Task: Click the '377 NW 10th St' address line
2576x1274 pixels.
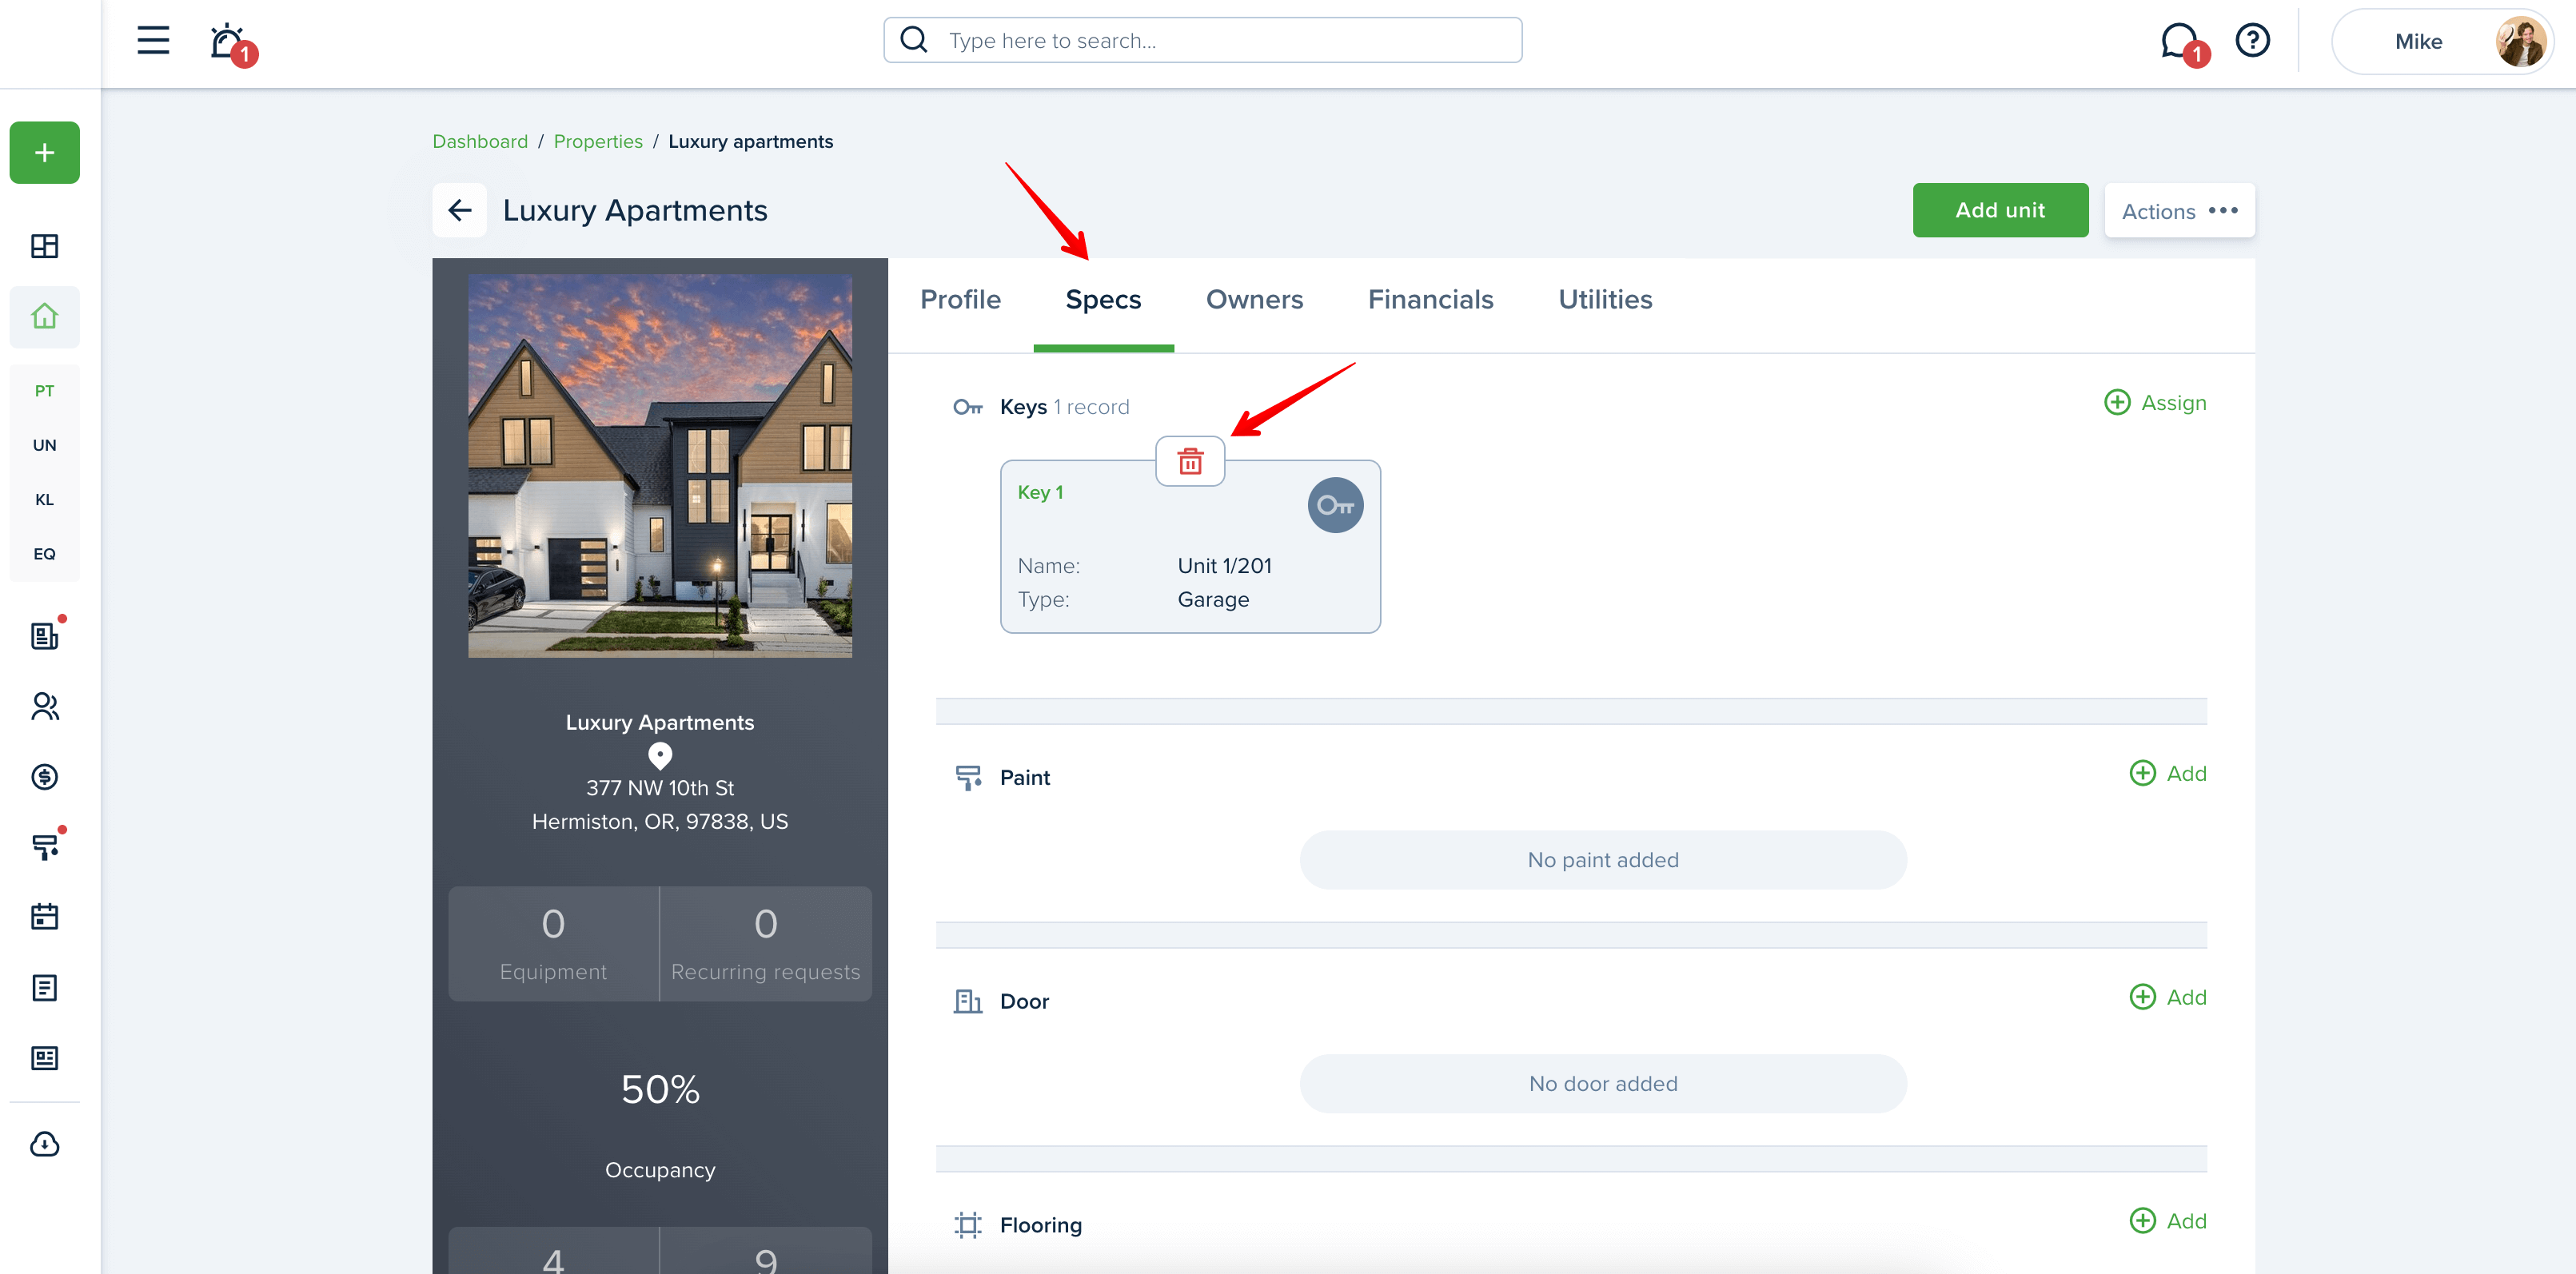Action: tap(660, 789)
